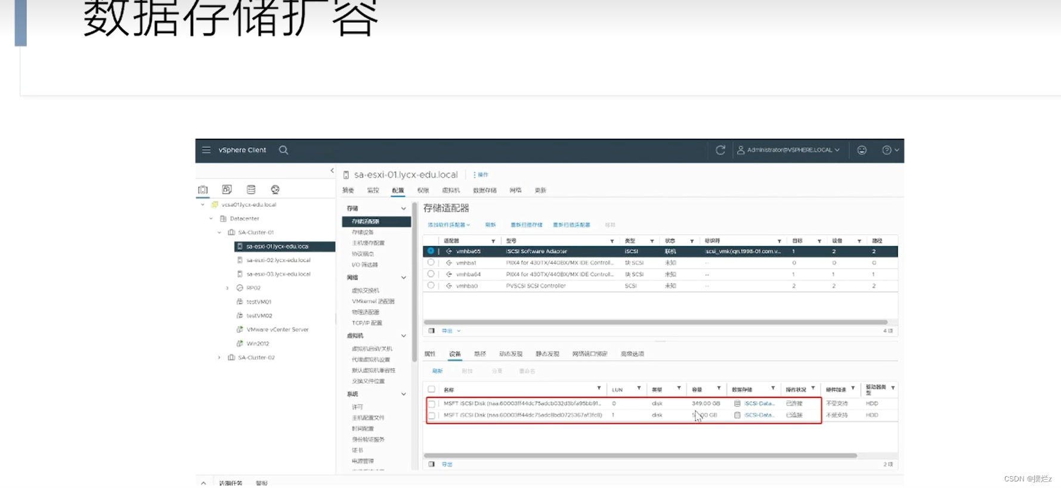1061x488 pixels.
Task: Click 刷新 above the devices table
Action: coord(437,371)
